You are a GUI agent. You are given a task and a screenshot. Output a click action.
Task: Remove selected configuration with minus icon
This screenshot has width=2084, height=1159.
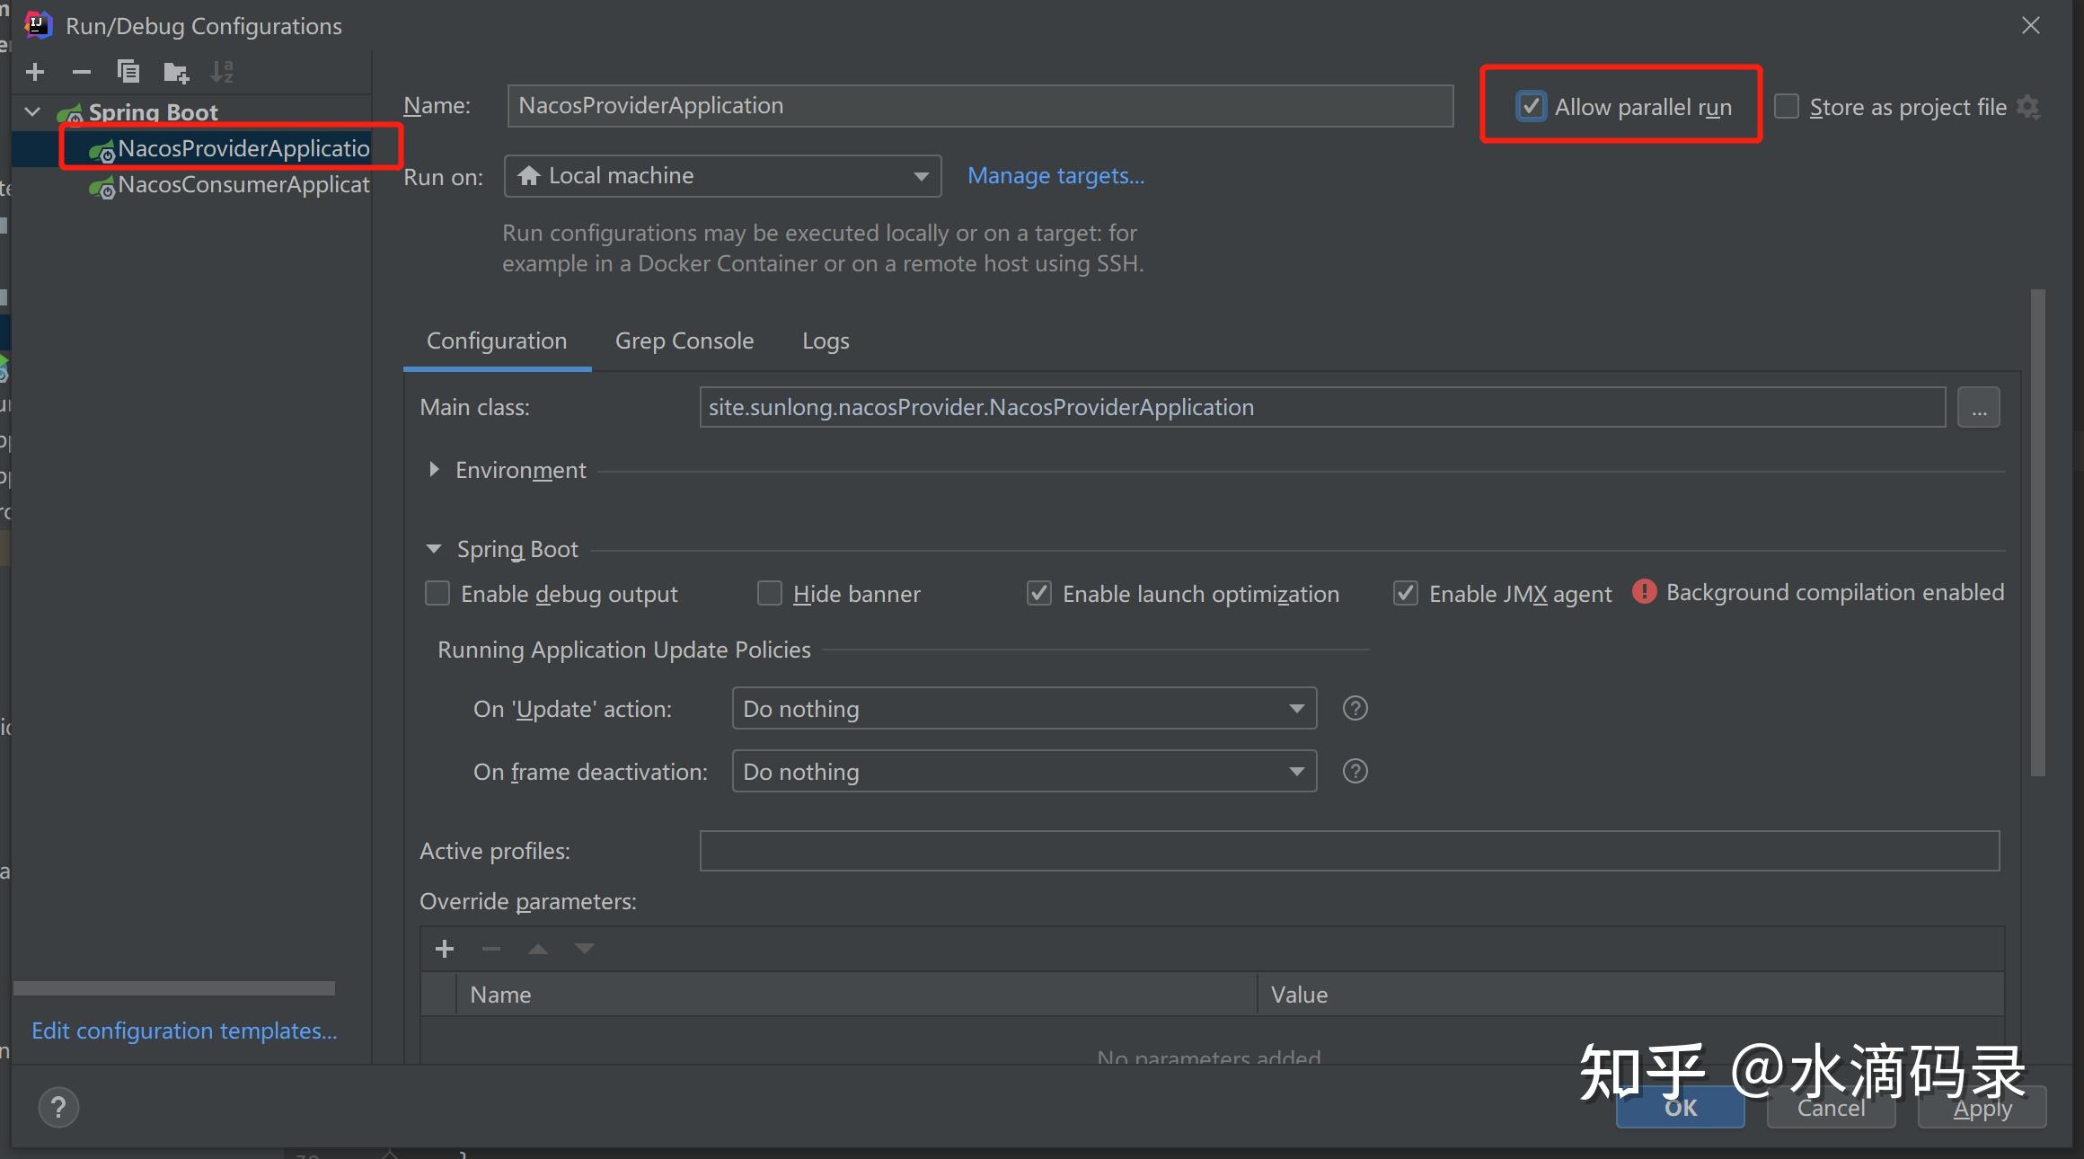point(82,72)
